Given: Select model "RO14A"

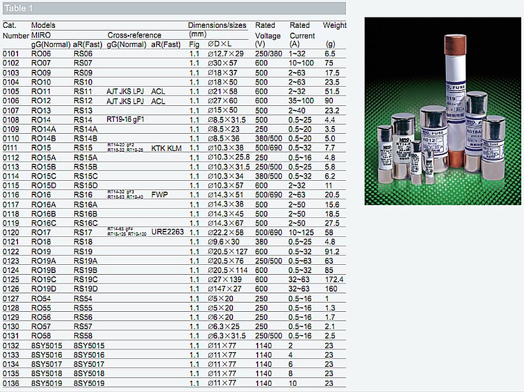Looking at the screenshot, I should click(44, 129).
